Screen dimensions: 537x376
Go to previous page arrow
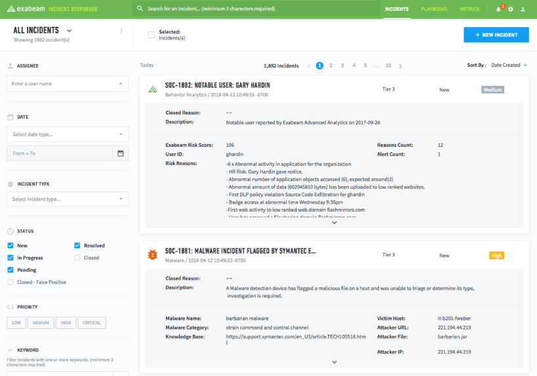(309, 66)
